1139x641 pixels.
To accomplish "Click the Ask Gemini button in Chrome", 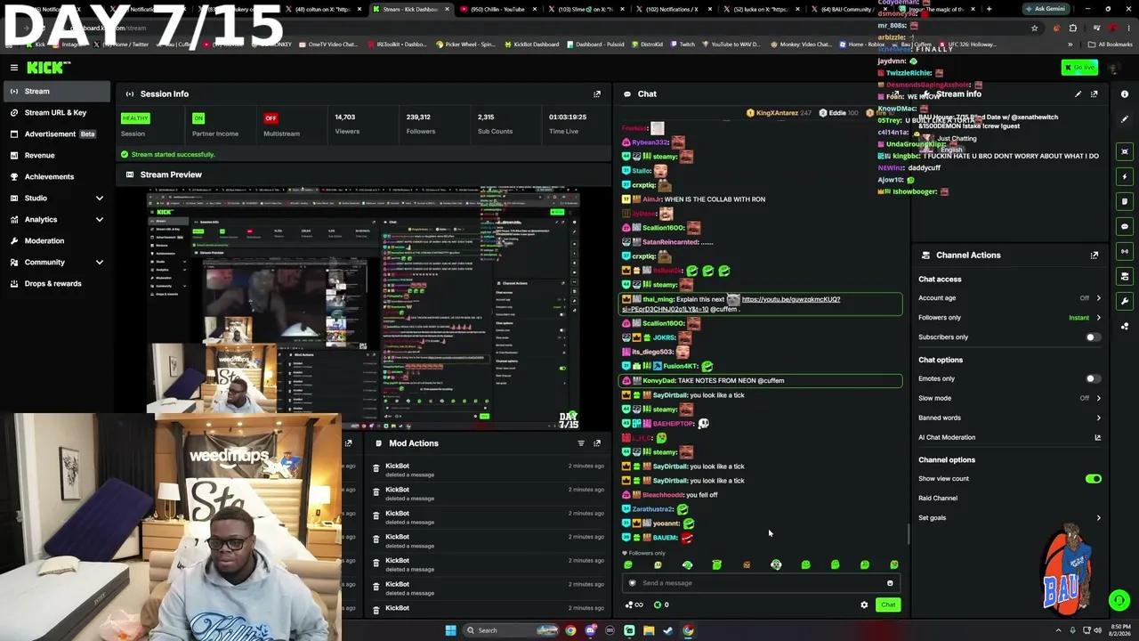I will pyautogui.click(x=1046, y=9).
